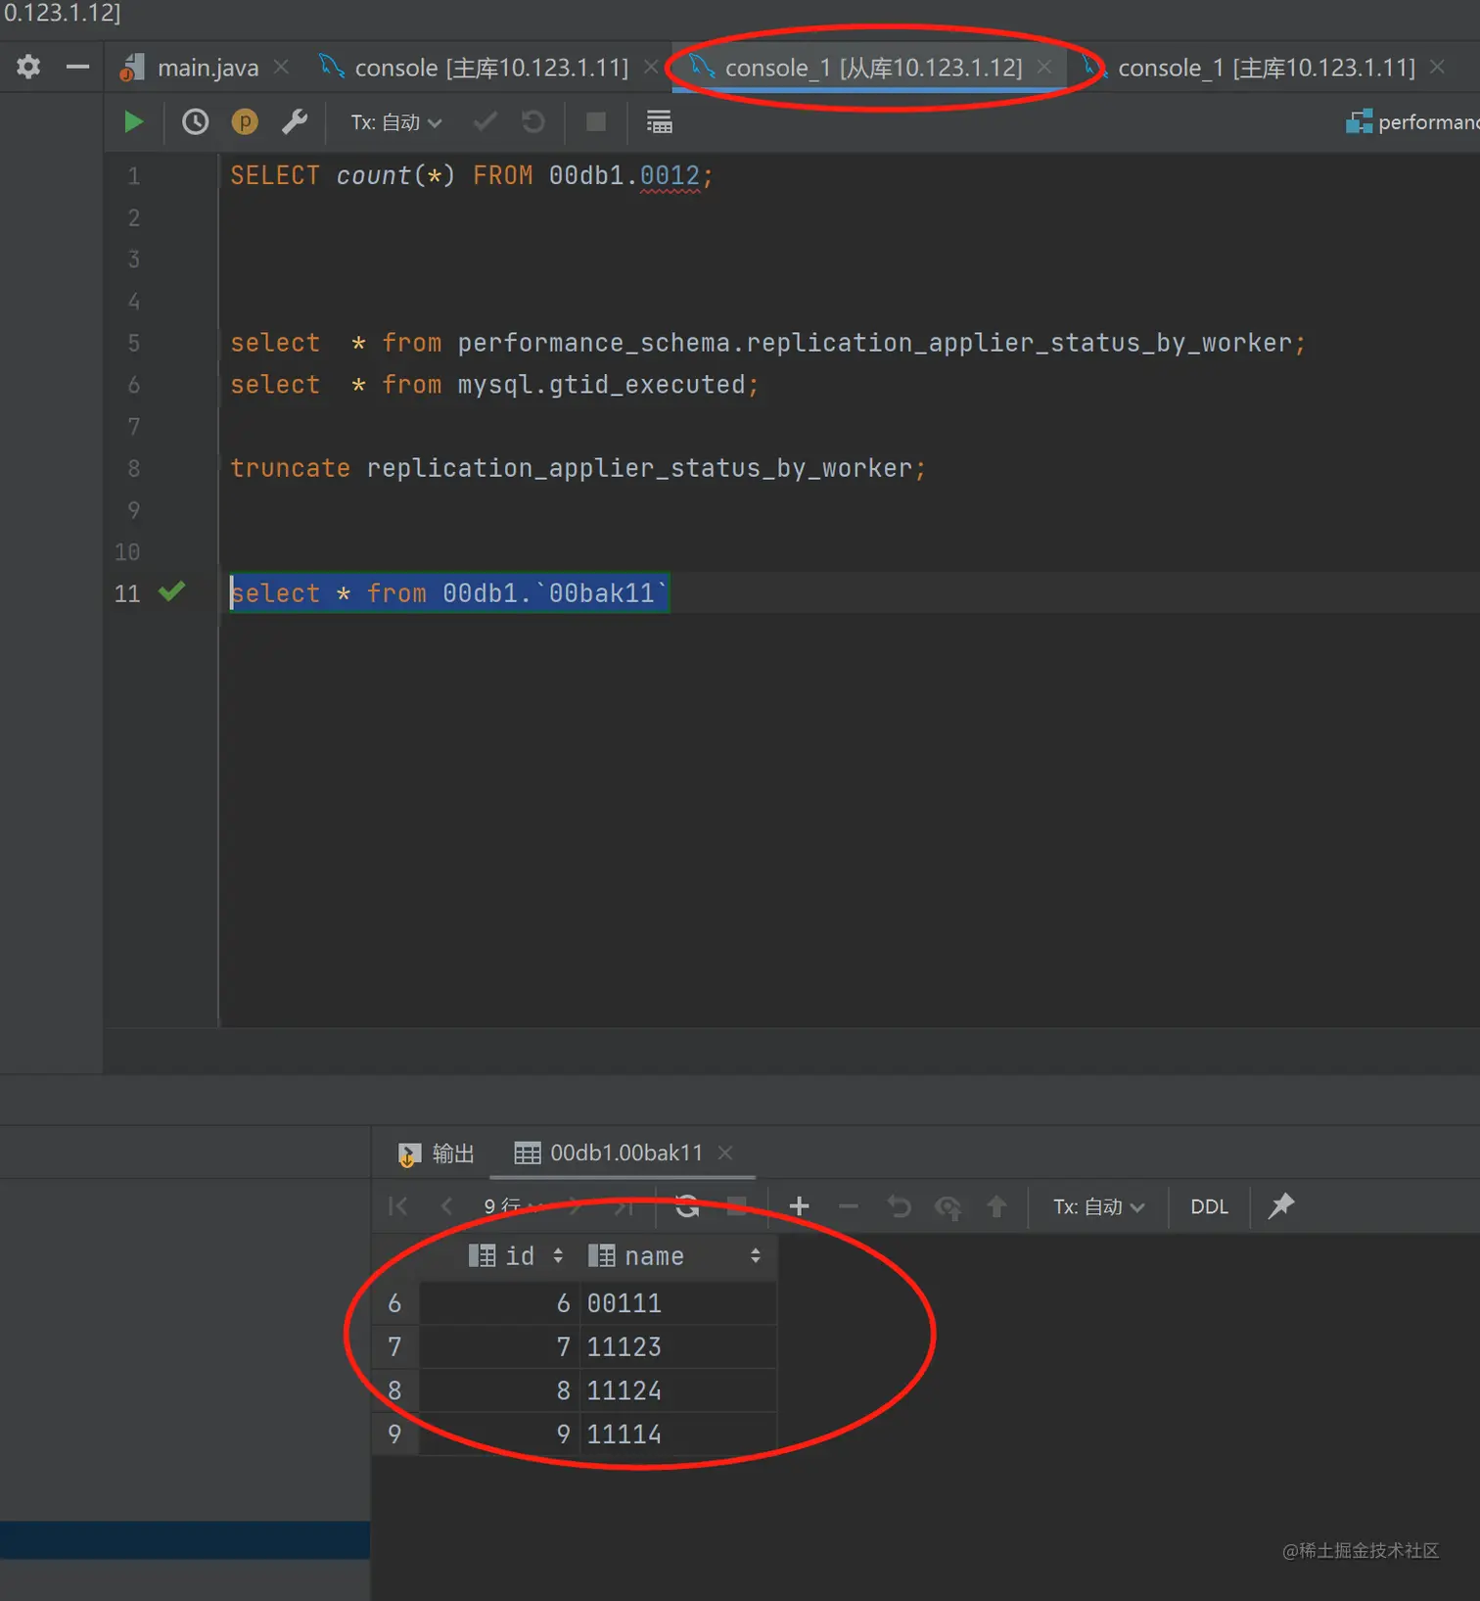The image size is (1480, 1601).
Task: Stop the running query in the console toolbar
Action: (x=595, y=122)
